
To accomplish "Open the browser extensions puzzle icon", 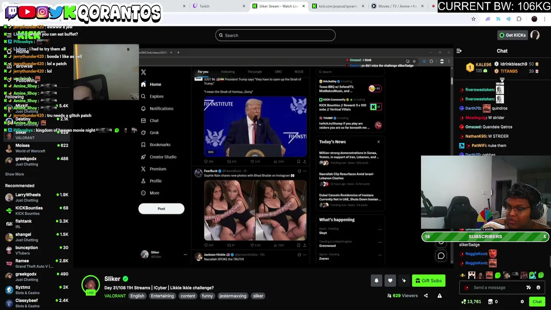I will (519, 19).
